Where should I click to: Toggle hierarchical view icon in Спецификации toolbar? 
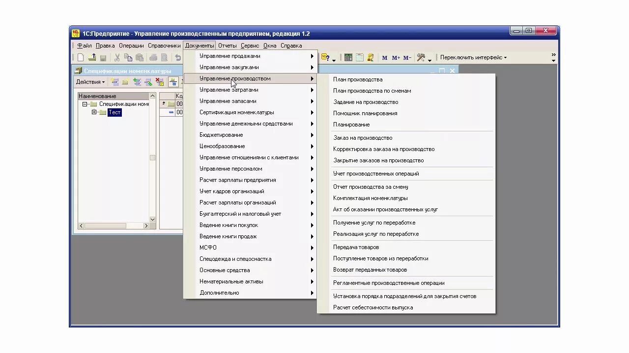pyautogui.click(x=173, y=82)
